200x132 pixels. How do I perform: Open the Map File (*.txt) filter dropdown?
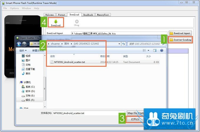[136, 113]
